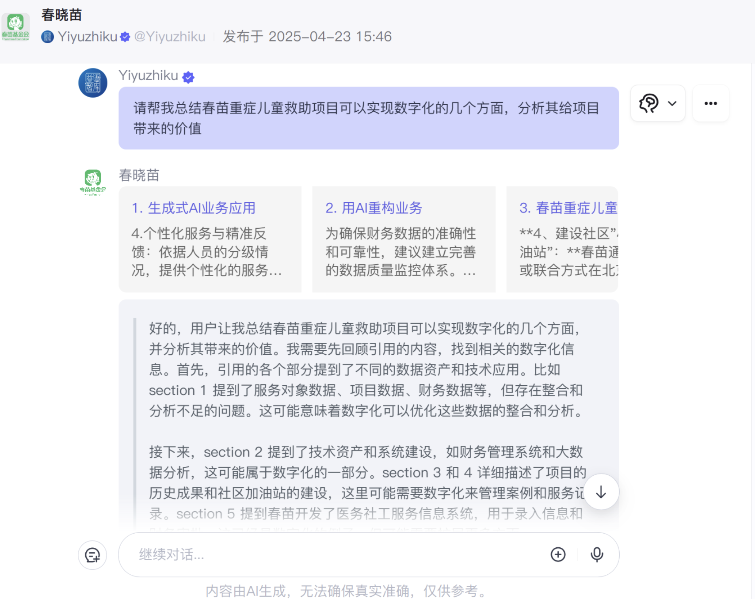This screenshot has height=599, width=755.
Task: Open the three-dots more options menu
Action: click(711, 103)
